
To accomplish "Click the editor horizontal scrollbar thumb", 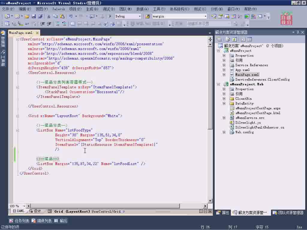I will (105, 206).
